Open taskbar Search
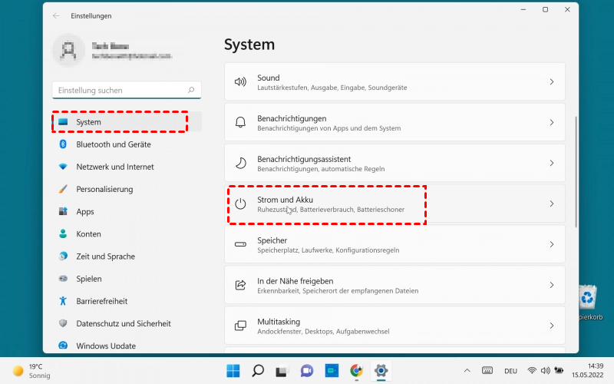Screen dimensions: 614x384 [x=258, y=371]
